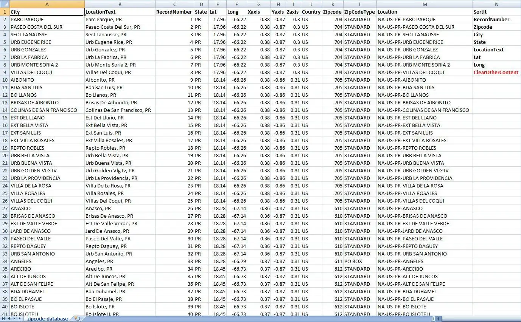Viewport: 521px width, 322px height.
Task: Select the ZipCodeType header cell
Action: tap(360, 12)
